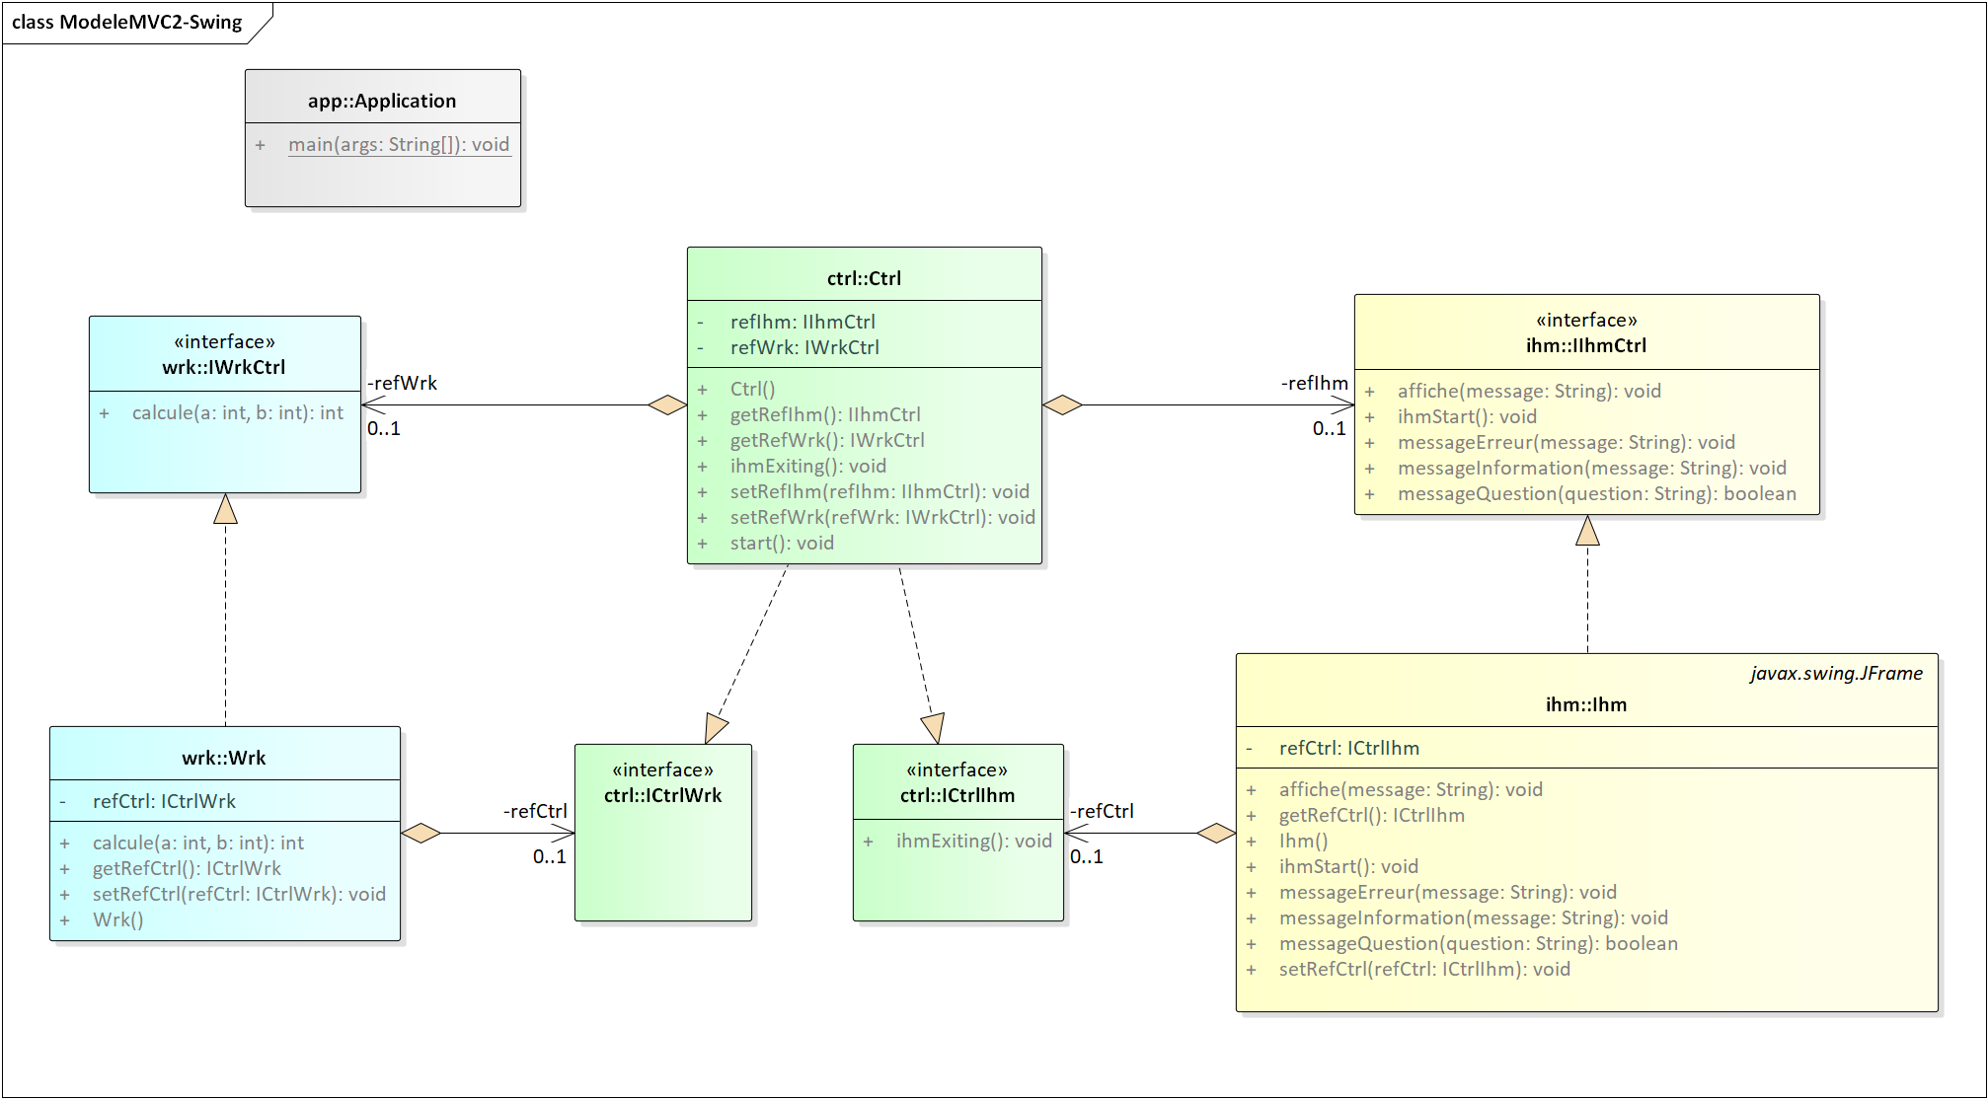Click the aggregation diamond left of ctrl::Ctrl
This screenshot has height=1099, width=1988.
pos(667,404)
